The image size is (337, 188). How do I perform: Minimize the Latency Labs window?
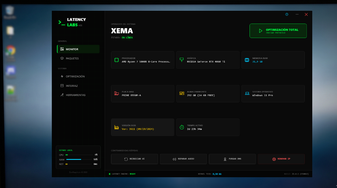tap(297, 14)
